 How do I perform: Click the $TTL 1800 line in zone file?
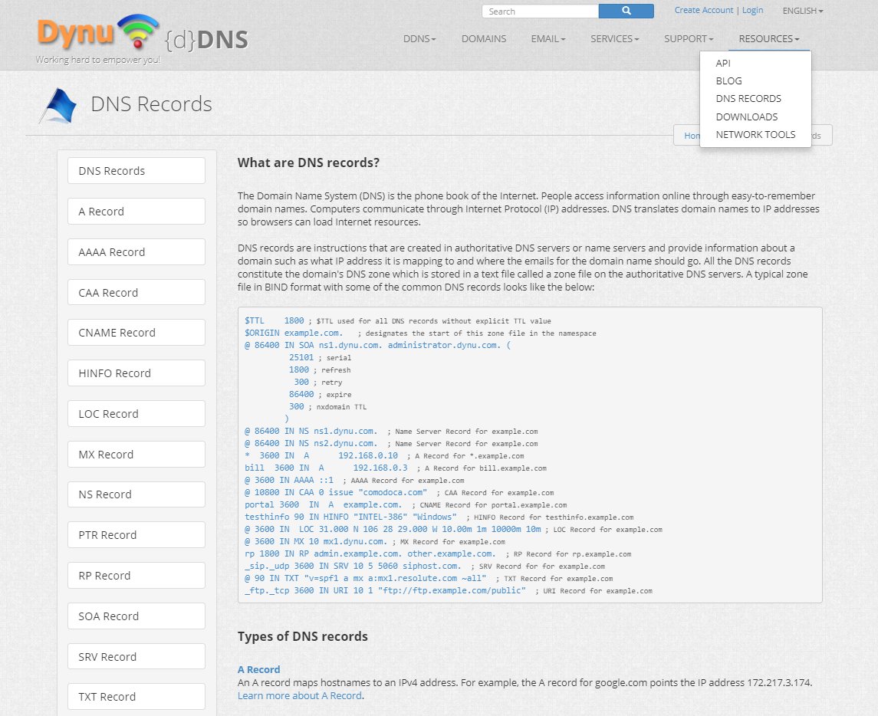click(397, 320)
